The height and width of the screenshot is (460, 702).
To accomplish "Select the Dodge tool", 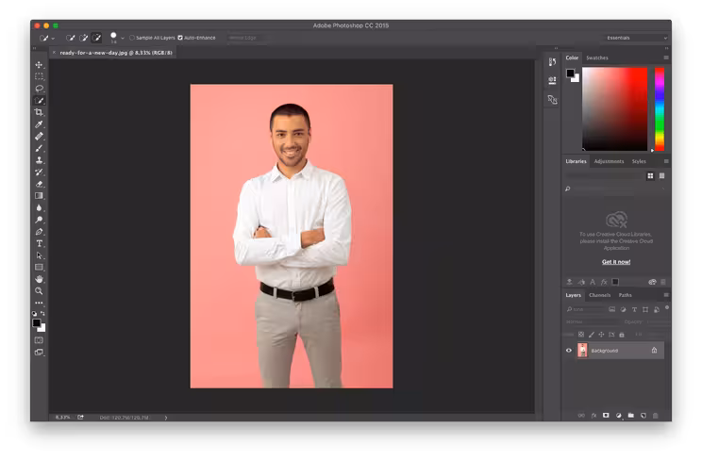I will click(x=39, y=220).
